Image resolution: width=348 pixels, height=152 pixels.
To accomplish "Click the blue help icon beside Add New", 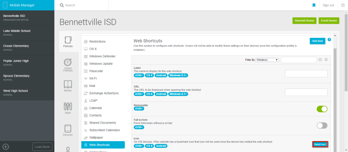I will 329,40.
